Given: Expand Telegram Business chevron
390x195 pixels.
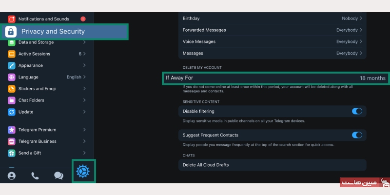Looking at the screenshot, I should [x=84, y=141].
